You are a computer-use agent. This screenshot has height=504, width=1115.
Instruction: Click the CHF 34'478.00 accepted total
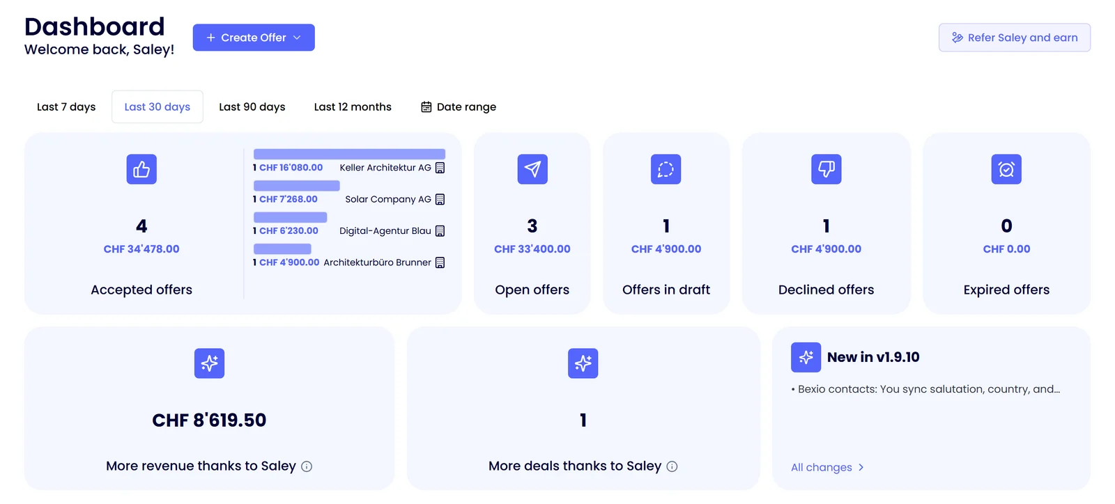141,249
